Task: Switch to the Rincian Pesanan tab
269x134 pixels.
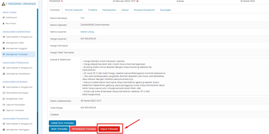Action: (74, 10)
